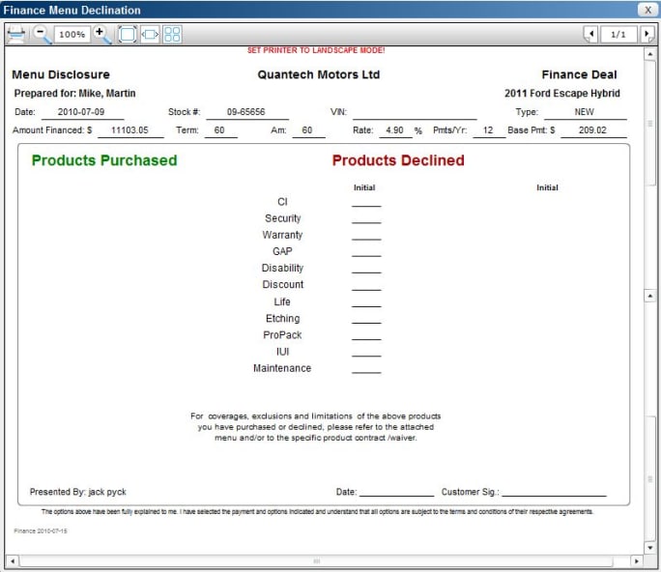Click the initial line beside GAP
661x572 pixels.
pos(366,253)
